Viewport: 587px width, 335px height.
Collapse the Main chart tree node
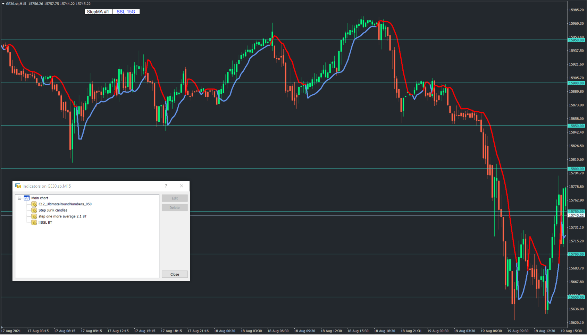(x=20, y=198)
